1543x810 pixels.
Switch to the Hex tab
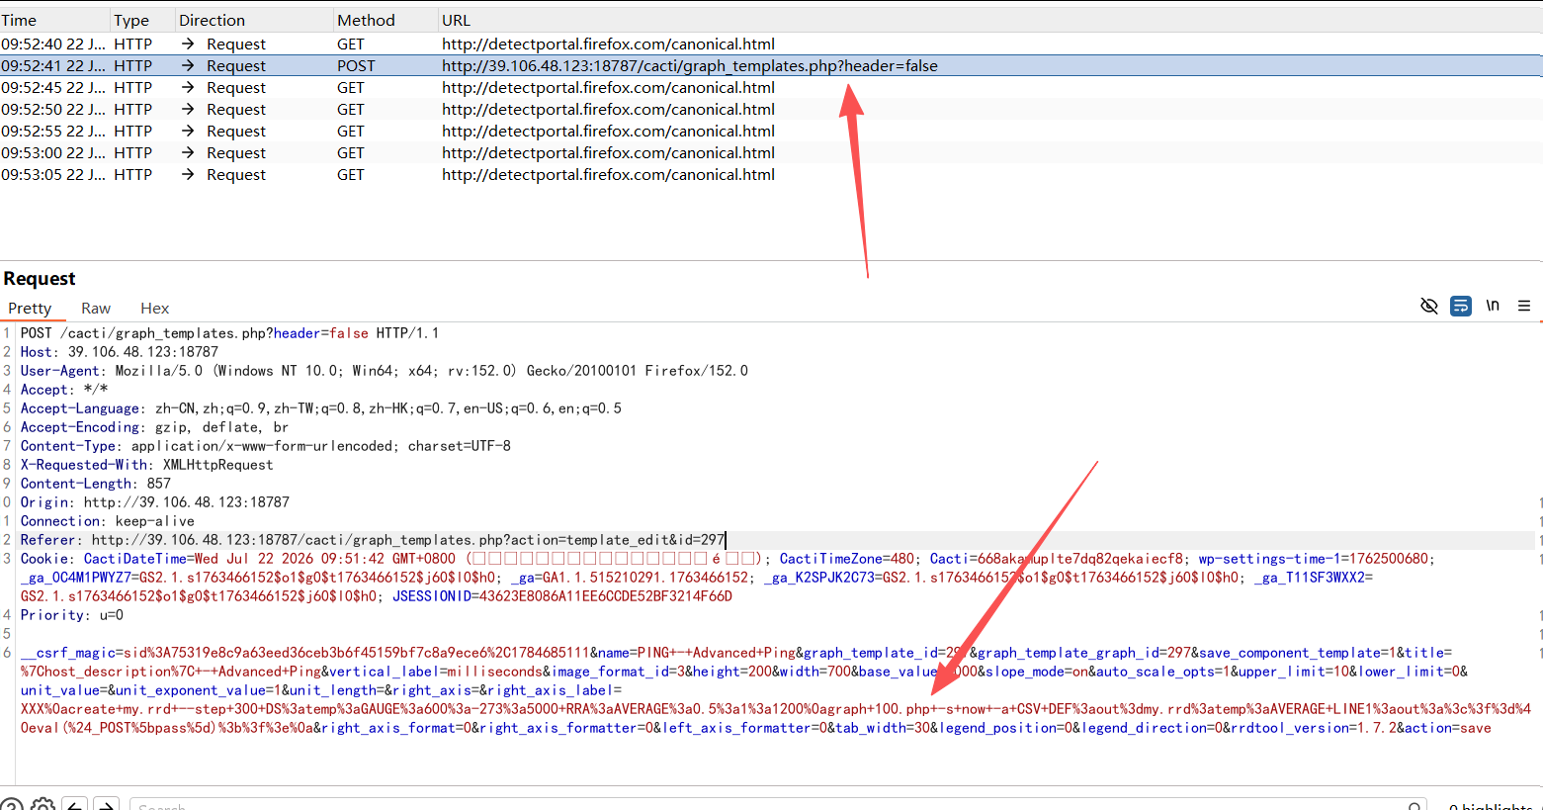point(154,309)
